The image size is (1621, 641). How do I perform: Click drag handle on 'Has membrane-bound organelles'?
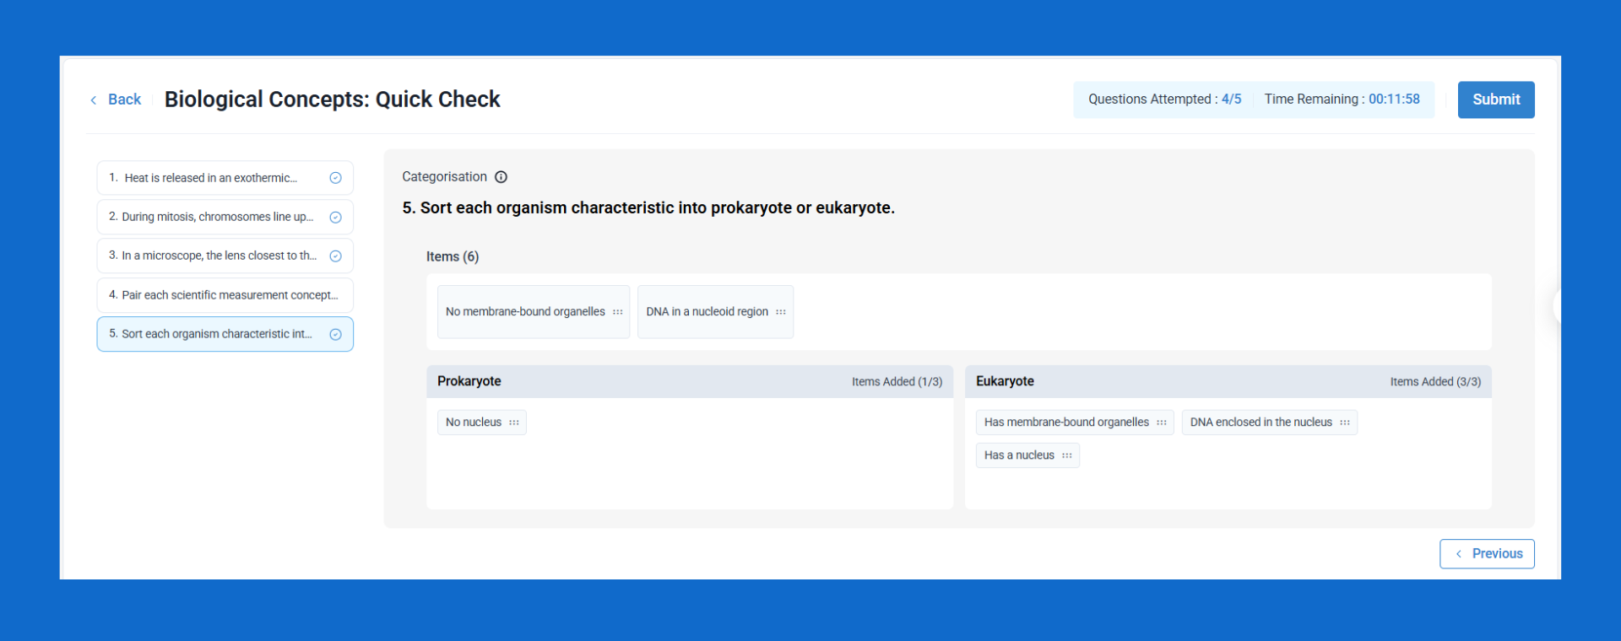(1162, 423)
